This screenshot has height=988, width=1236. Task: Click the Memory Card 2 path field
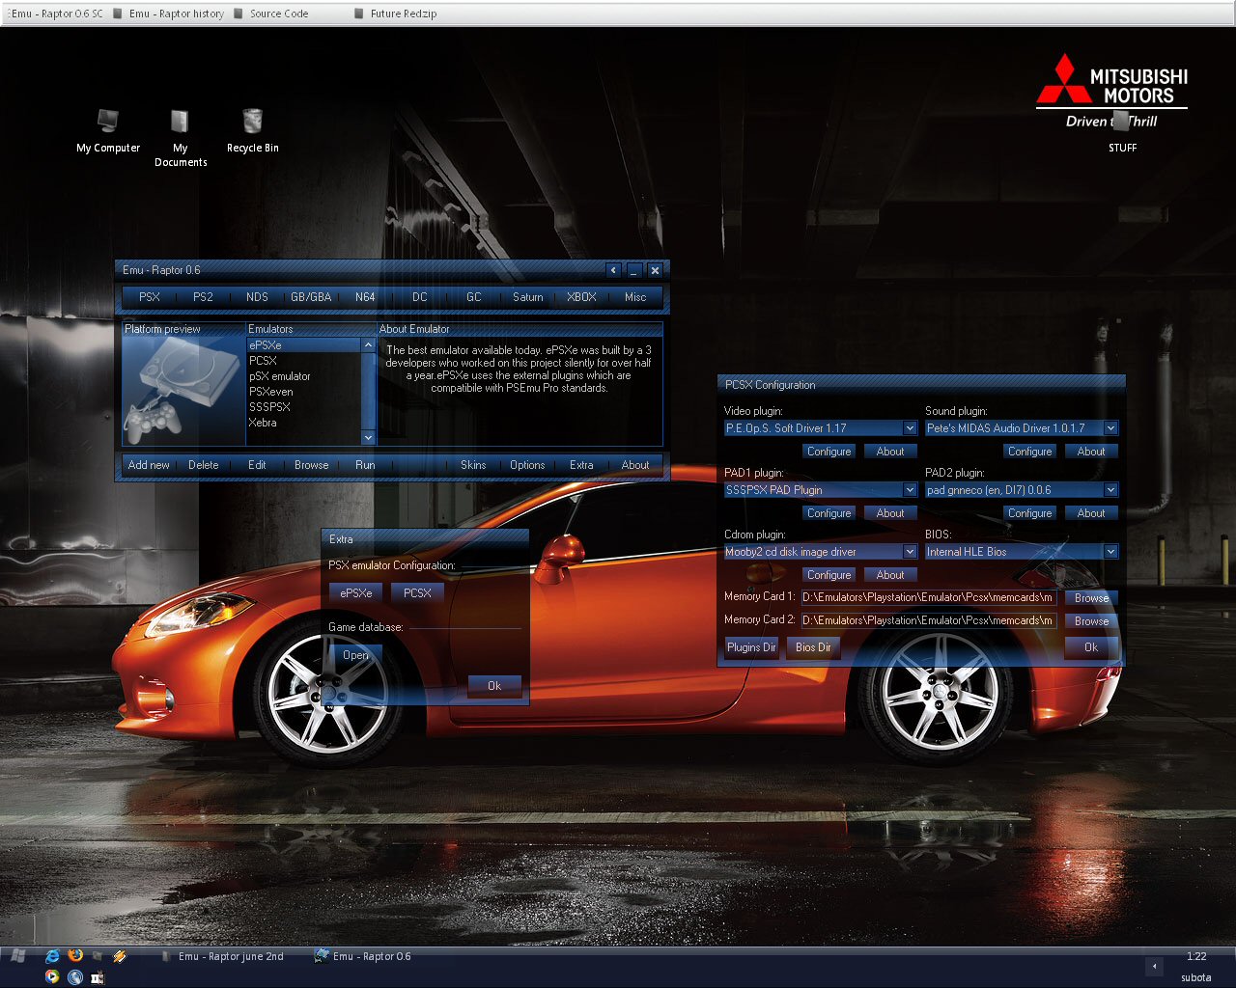pos(928,620)
